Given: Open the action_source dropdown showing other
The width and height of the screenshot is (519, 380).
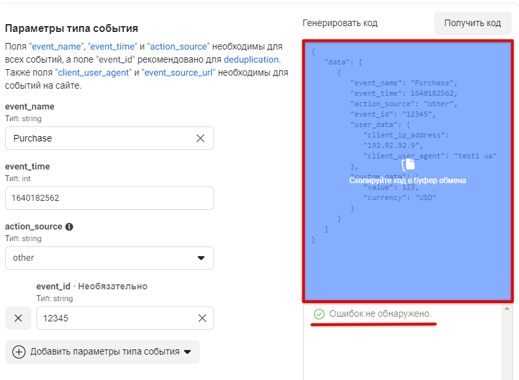Looking at the screenshot, I should [x=109, y=258].
